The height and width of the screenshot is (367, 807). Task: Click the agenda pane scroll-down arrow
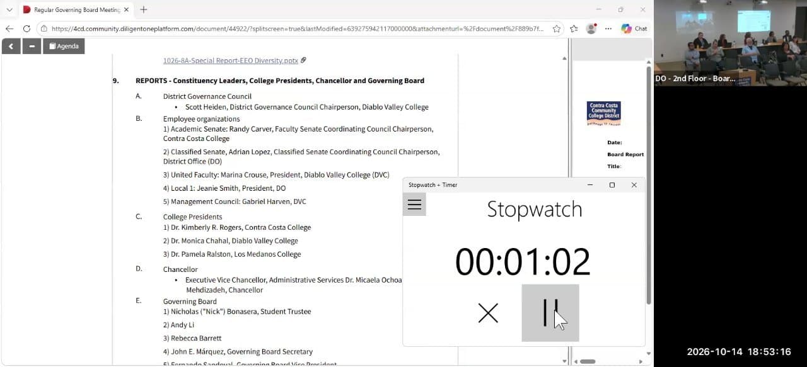point(564,361)
